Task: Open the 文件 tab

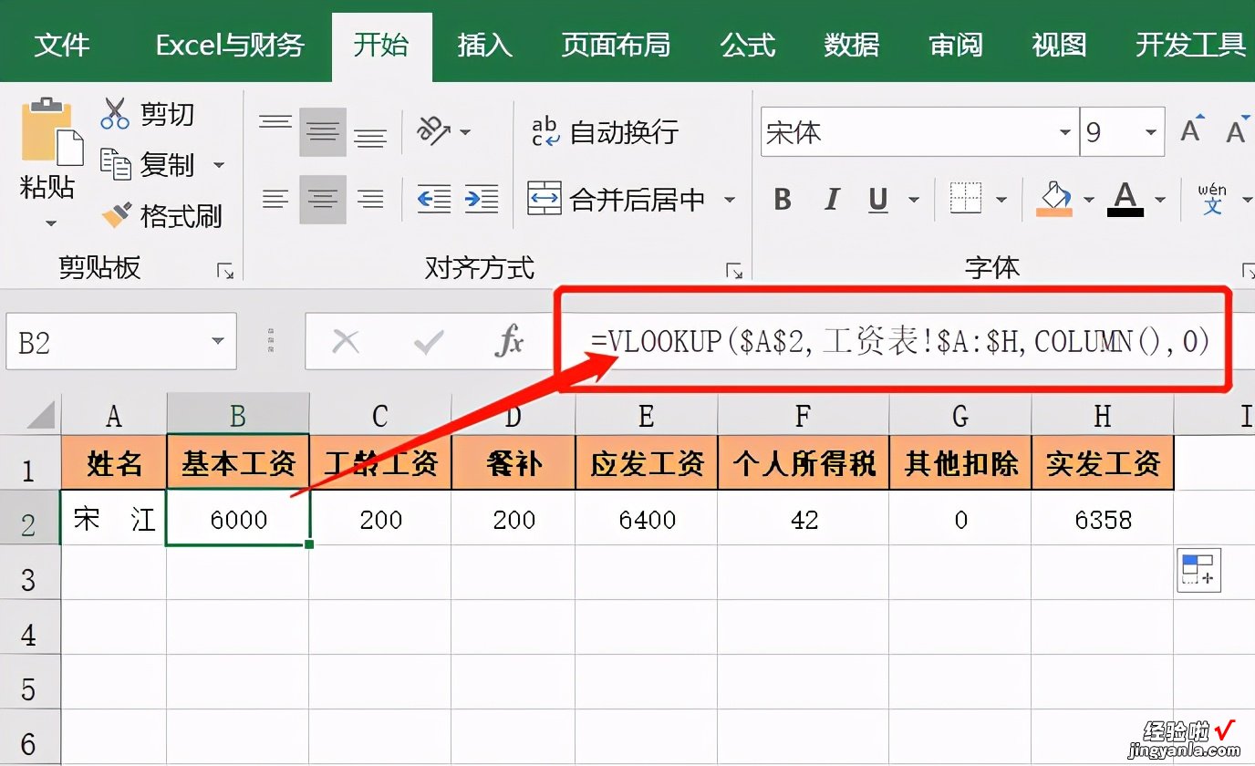Action: coord(62,45)
